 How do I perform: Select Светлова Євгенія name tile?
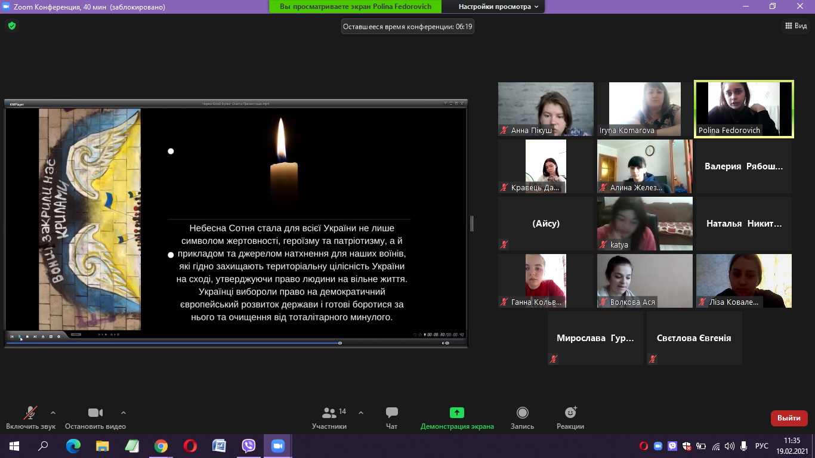pos(694,338)
